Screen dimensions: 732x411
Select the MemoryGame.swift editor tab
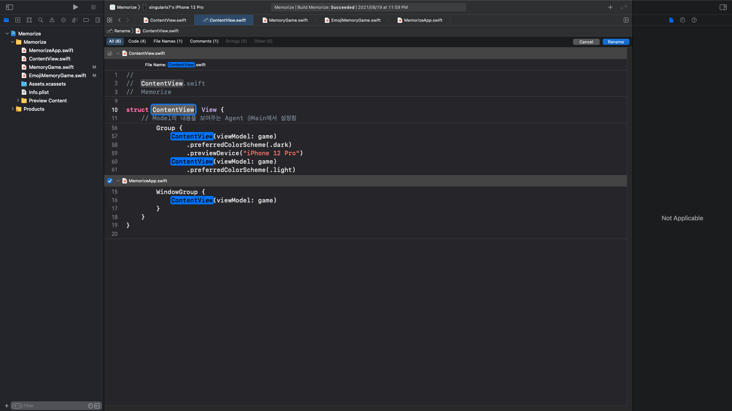(288, 20)
